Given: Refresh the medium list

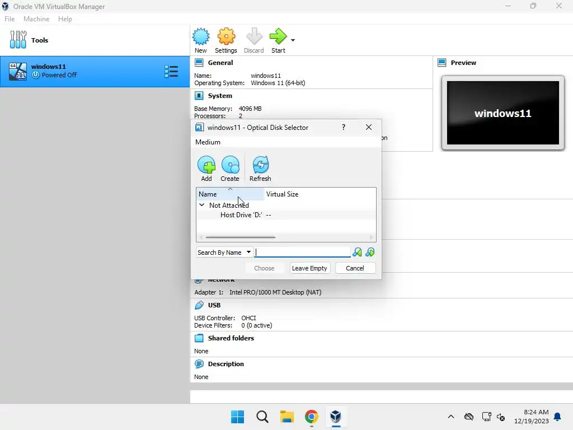Looking at the screenshot, I should pos(260,169).
